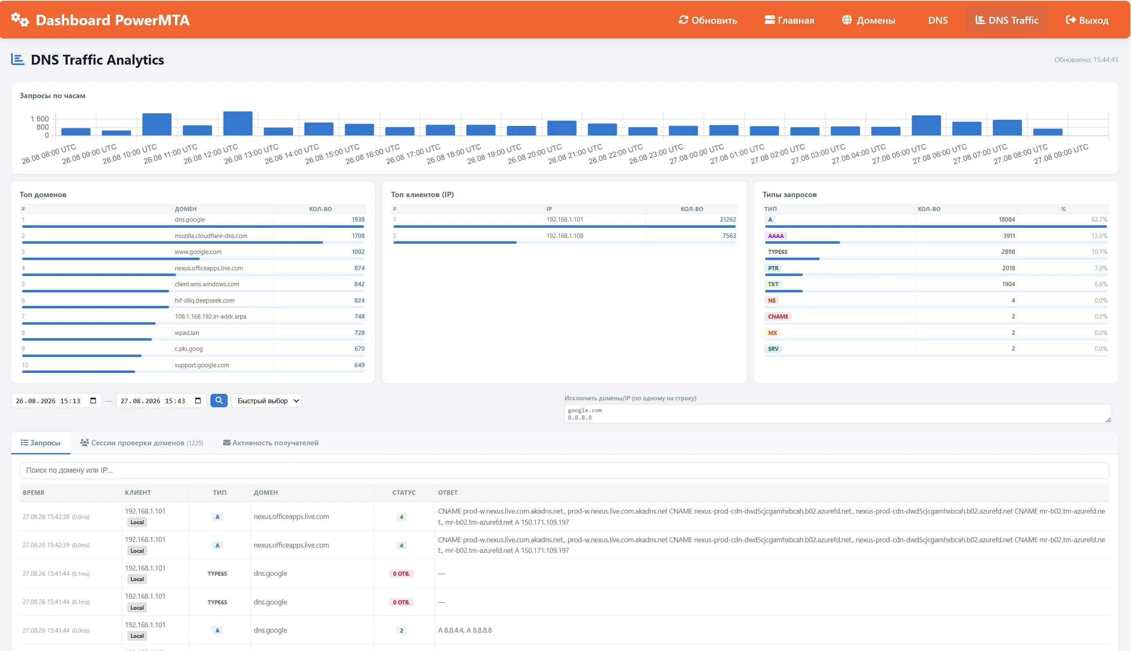The height and width of the screenshot is (651, 1132).
Task: Click the end date field 27.08.2026 15:43
Action: (161, 401)
